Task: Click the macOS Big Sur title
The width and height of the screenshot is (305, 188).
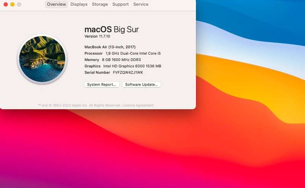Action: click(112, 30)
